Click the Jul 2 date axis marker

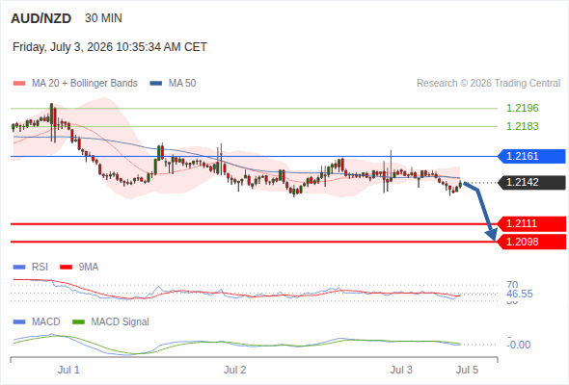234,370
